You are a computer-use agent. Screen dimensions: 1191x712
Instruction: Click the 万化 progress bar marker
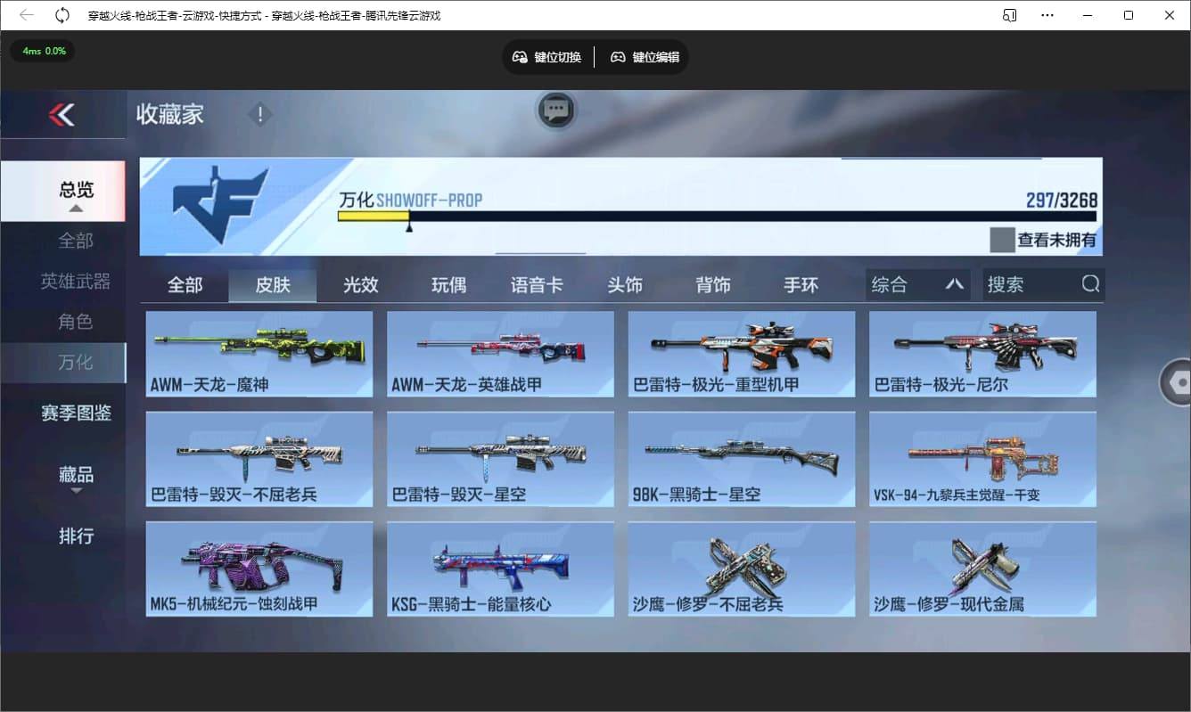click(x=410, y=227)
